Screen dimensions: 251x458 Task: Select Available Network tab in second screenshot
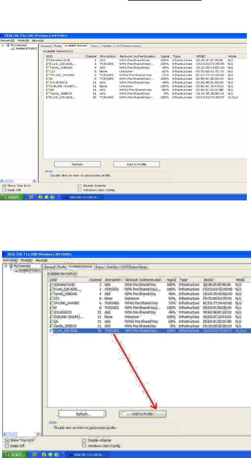coord(80,266)
